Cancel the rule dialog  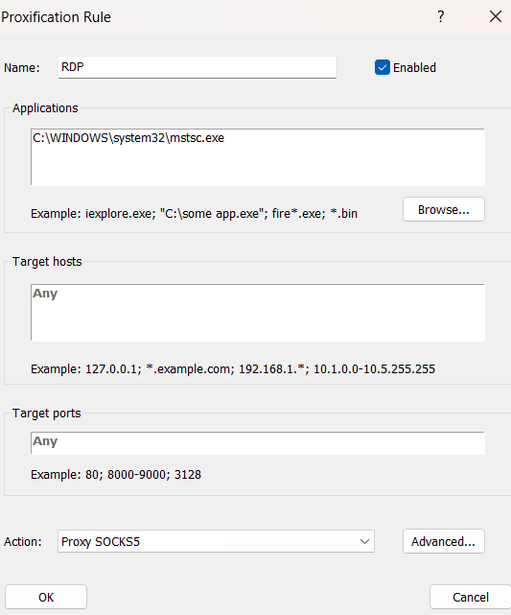pos(470,597)
